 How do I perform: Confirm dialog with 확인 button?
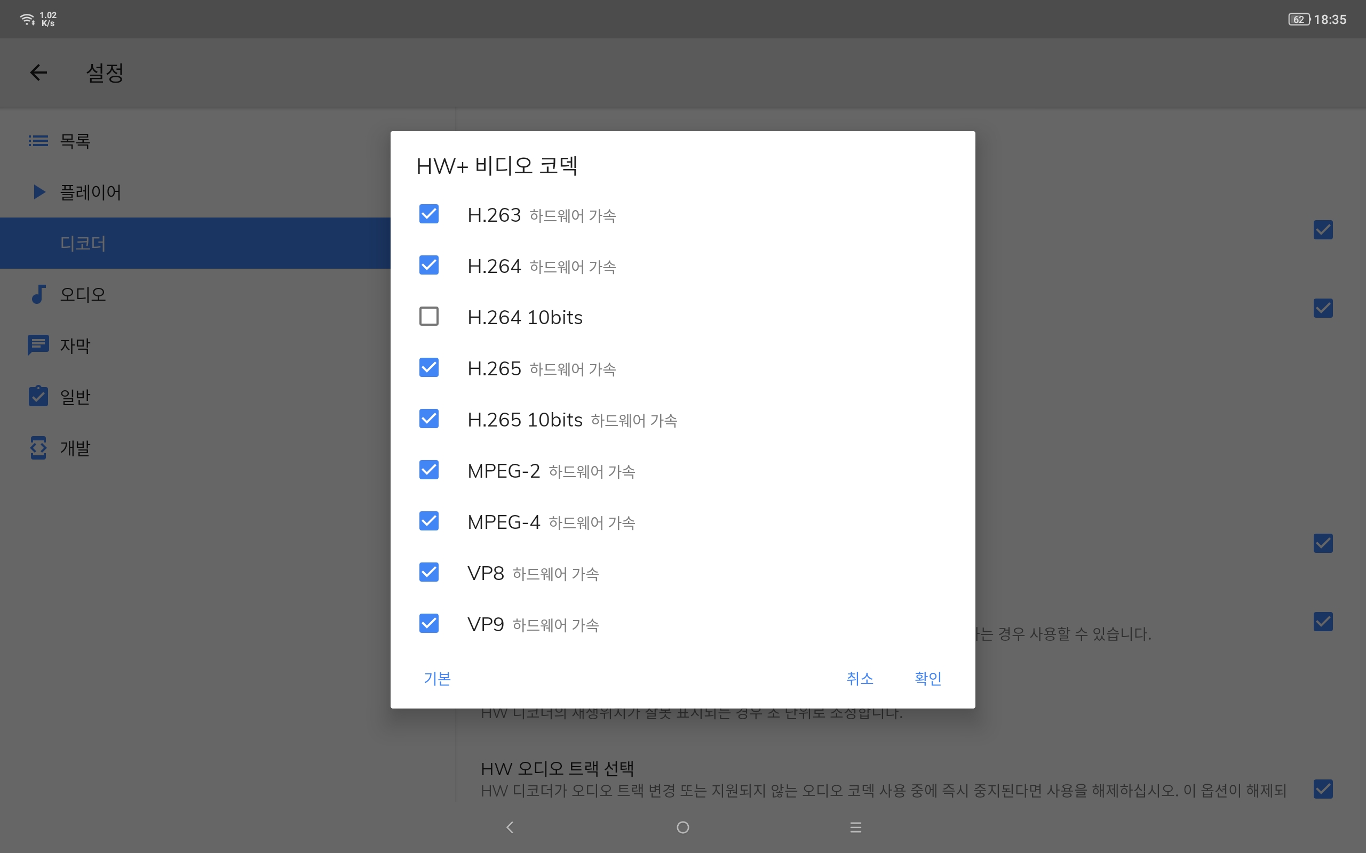coord(927,678)
